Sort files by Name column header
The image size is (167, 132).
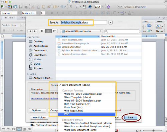[x=77, y=37]
